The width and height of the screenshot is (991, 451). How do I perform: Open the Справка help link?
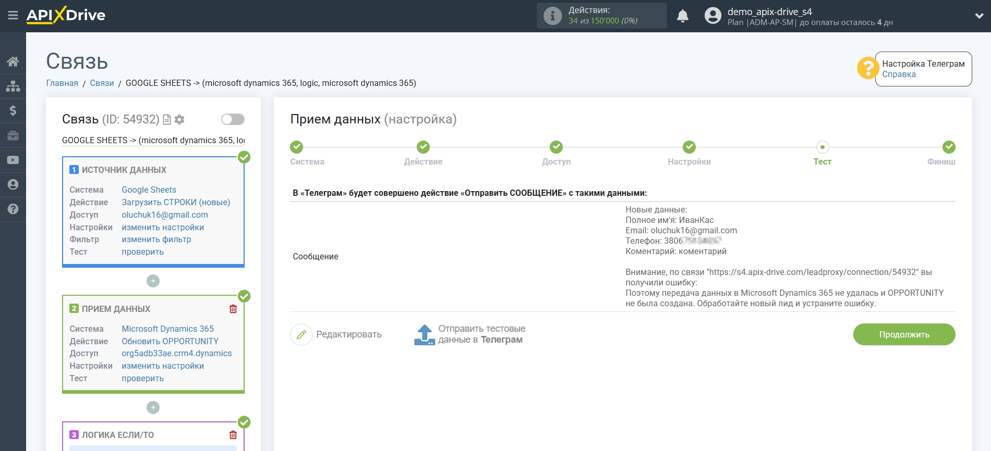click(899, 74)
